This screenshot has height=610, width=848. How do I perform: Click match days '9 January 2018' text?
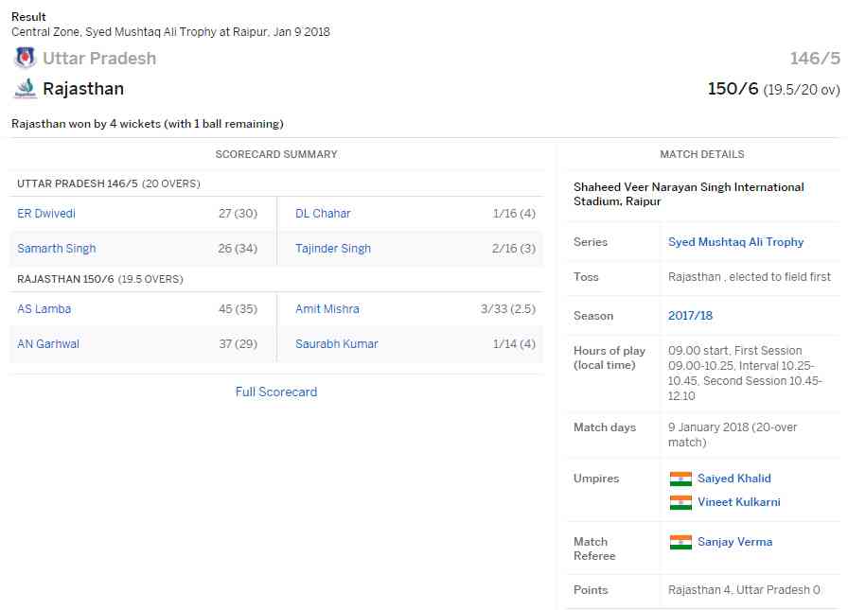tap(733, 435)
